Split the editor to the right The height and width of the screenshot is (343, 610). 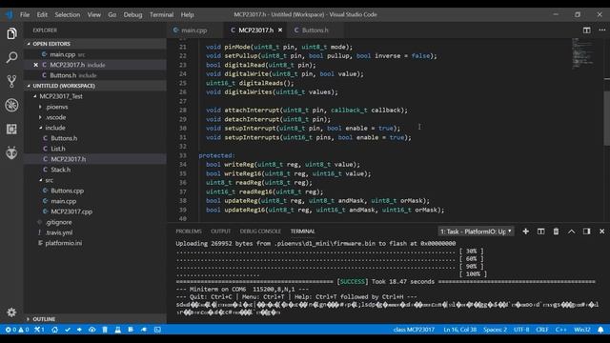(587, 30)
